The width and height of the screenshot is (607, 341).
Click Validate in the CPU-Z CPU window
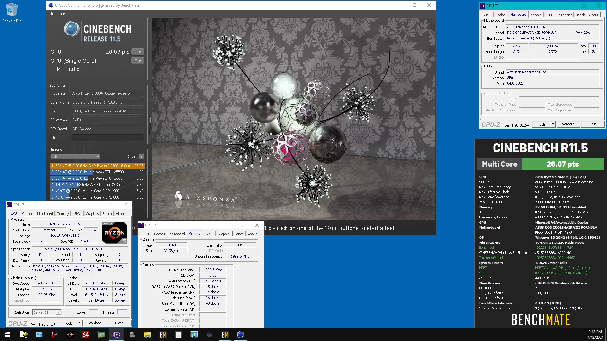tap(95, 323)
